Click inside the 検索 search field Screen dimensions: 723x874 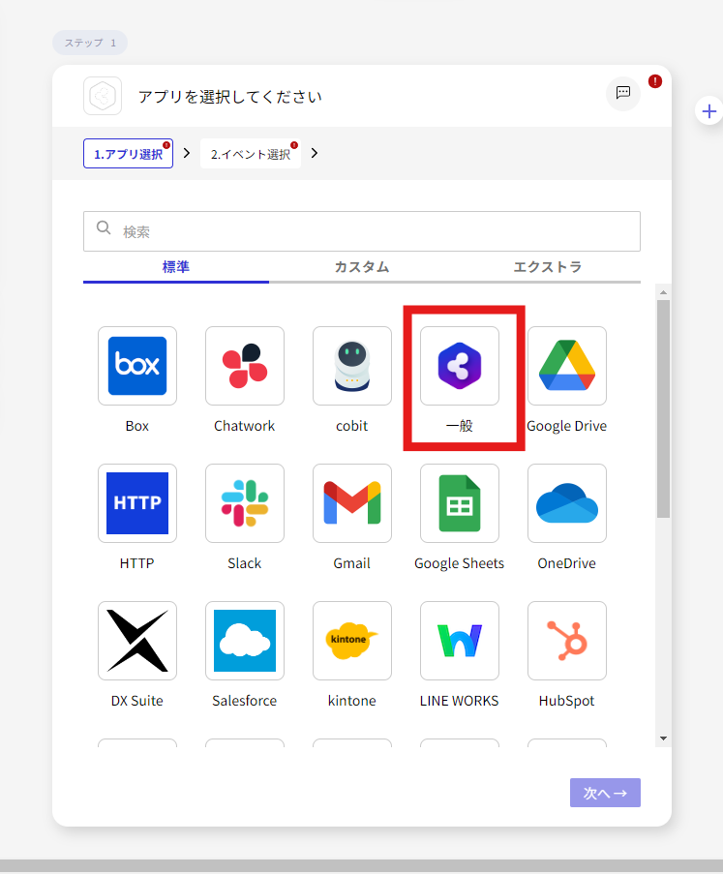(x=362, y=231)
